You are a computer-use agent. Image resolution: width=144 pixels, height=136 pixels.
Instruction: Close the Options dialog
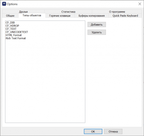point(140,4)
